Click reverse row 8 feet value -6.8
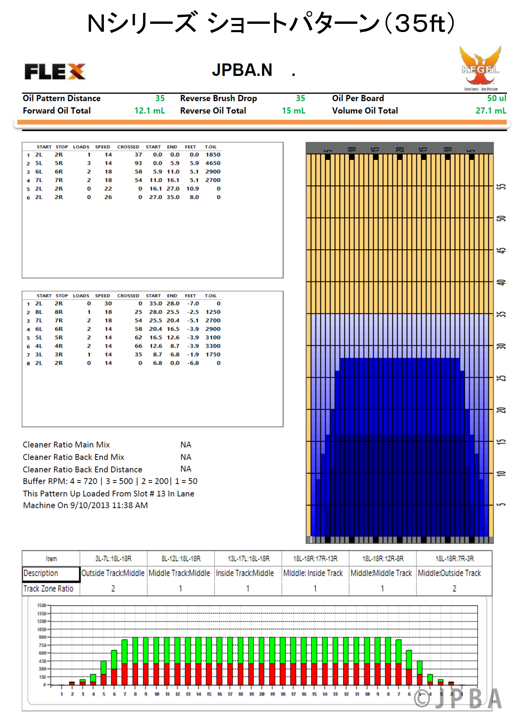Viewport: 515px width, 718px height. 193,363
